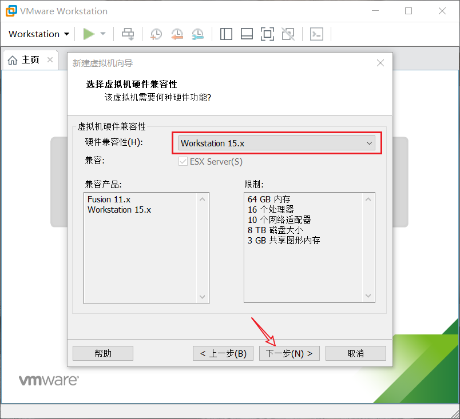Open the snapshot manager icon

coord(198,34)
